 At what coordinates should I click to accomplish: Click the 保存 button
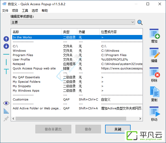pyautogui.click(x=88, y=129)
